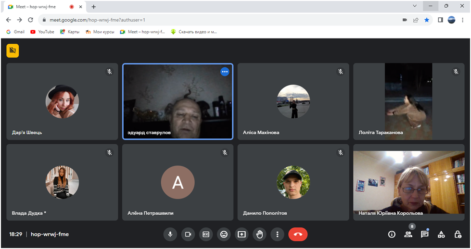
Task: Open the Chrome profile avatar
Action: click(451, 20)
